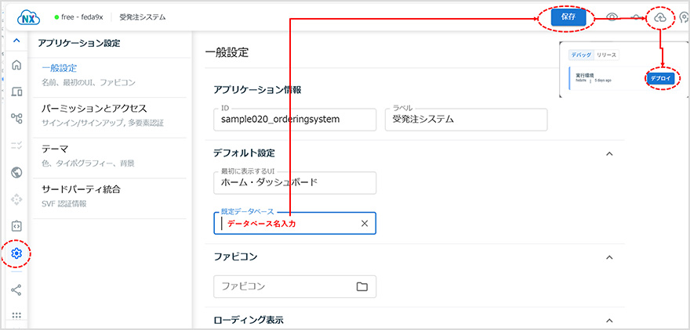This screenshot has height=330, width=690.
Task: Select テーマ settings item
Action: tap(110, 156)
